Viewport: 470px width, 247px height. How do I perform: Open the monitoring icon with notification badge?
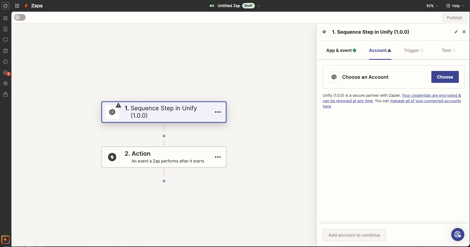[5, 73]
